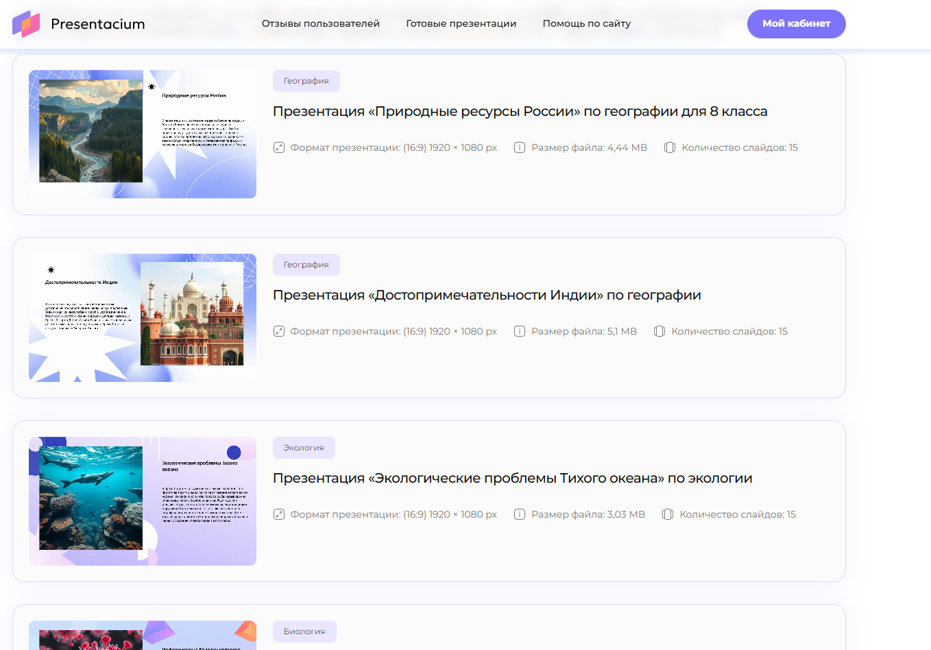Click format icon on India landmarks card

pyautogui.click(x=279, y=331)
